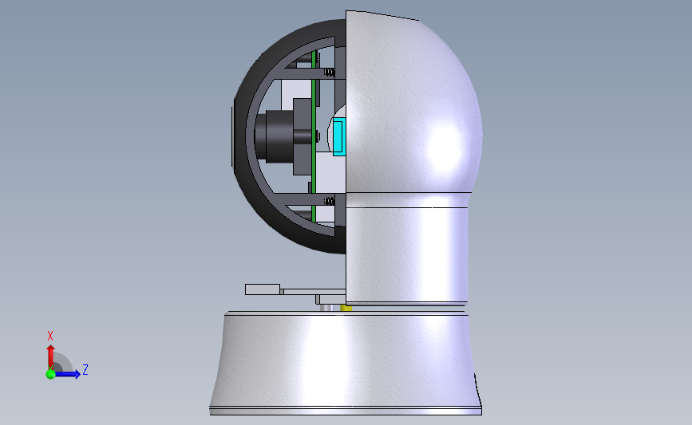Image resolution: width=692 pixels, height=425 pixels.
Task: Select the flared white base of camera
Action: [346, 362]
